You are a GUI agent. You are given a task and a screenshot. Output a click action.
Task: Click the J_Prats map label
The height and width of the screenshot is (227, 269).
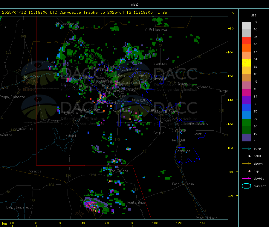[x=166, y=121]
